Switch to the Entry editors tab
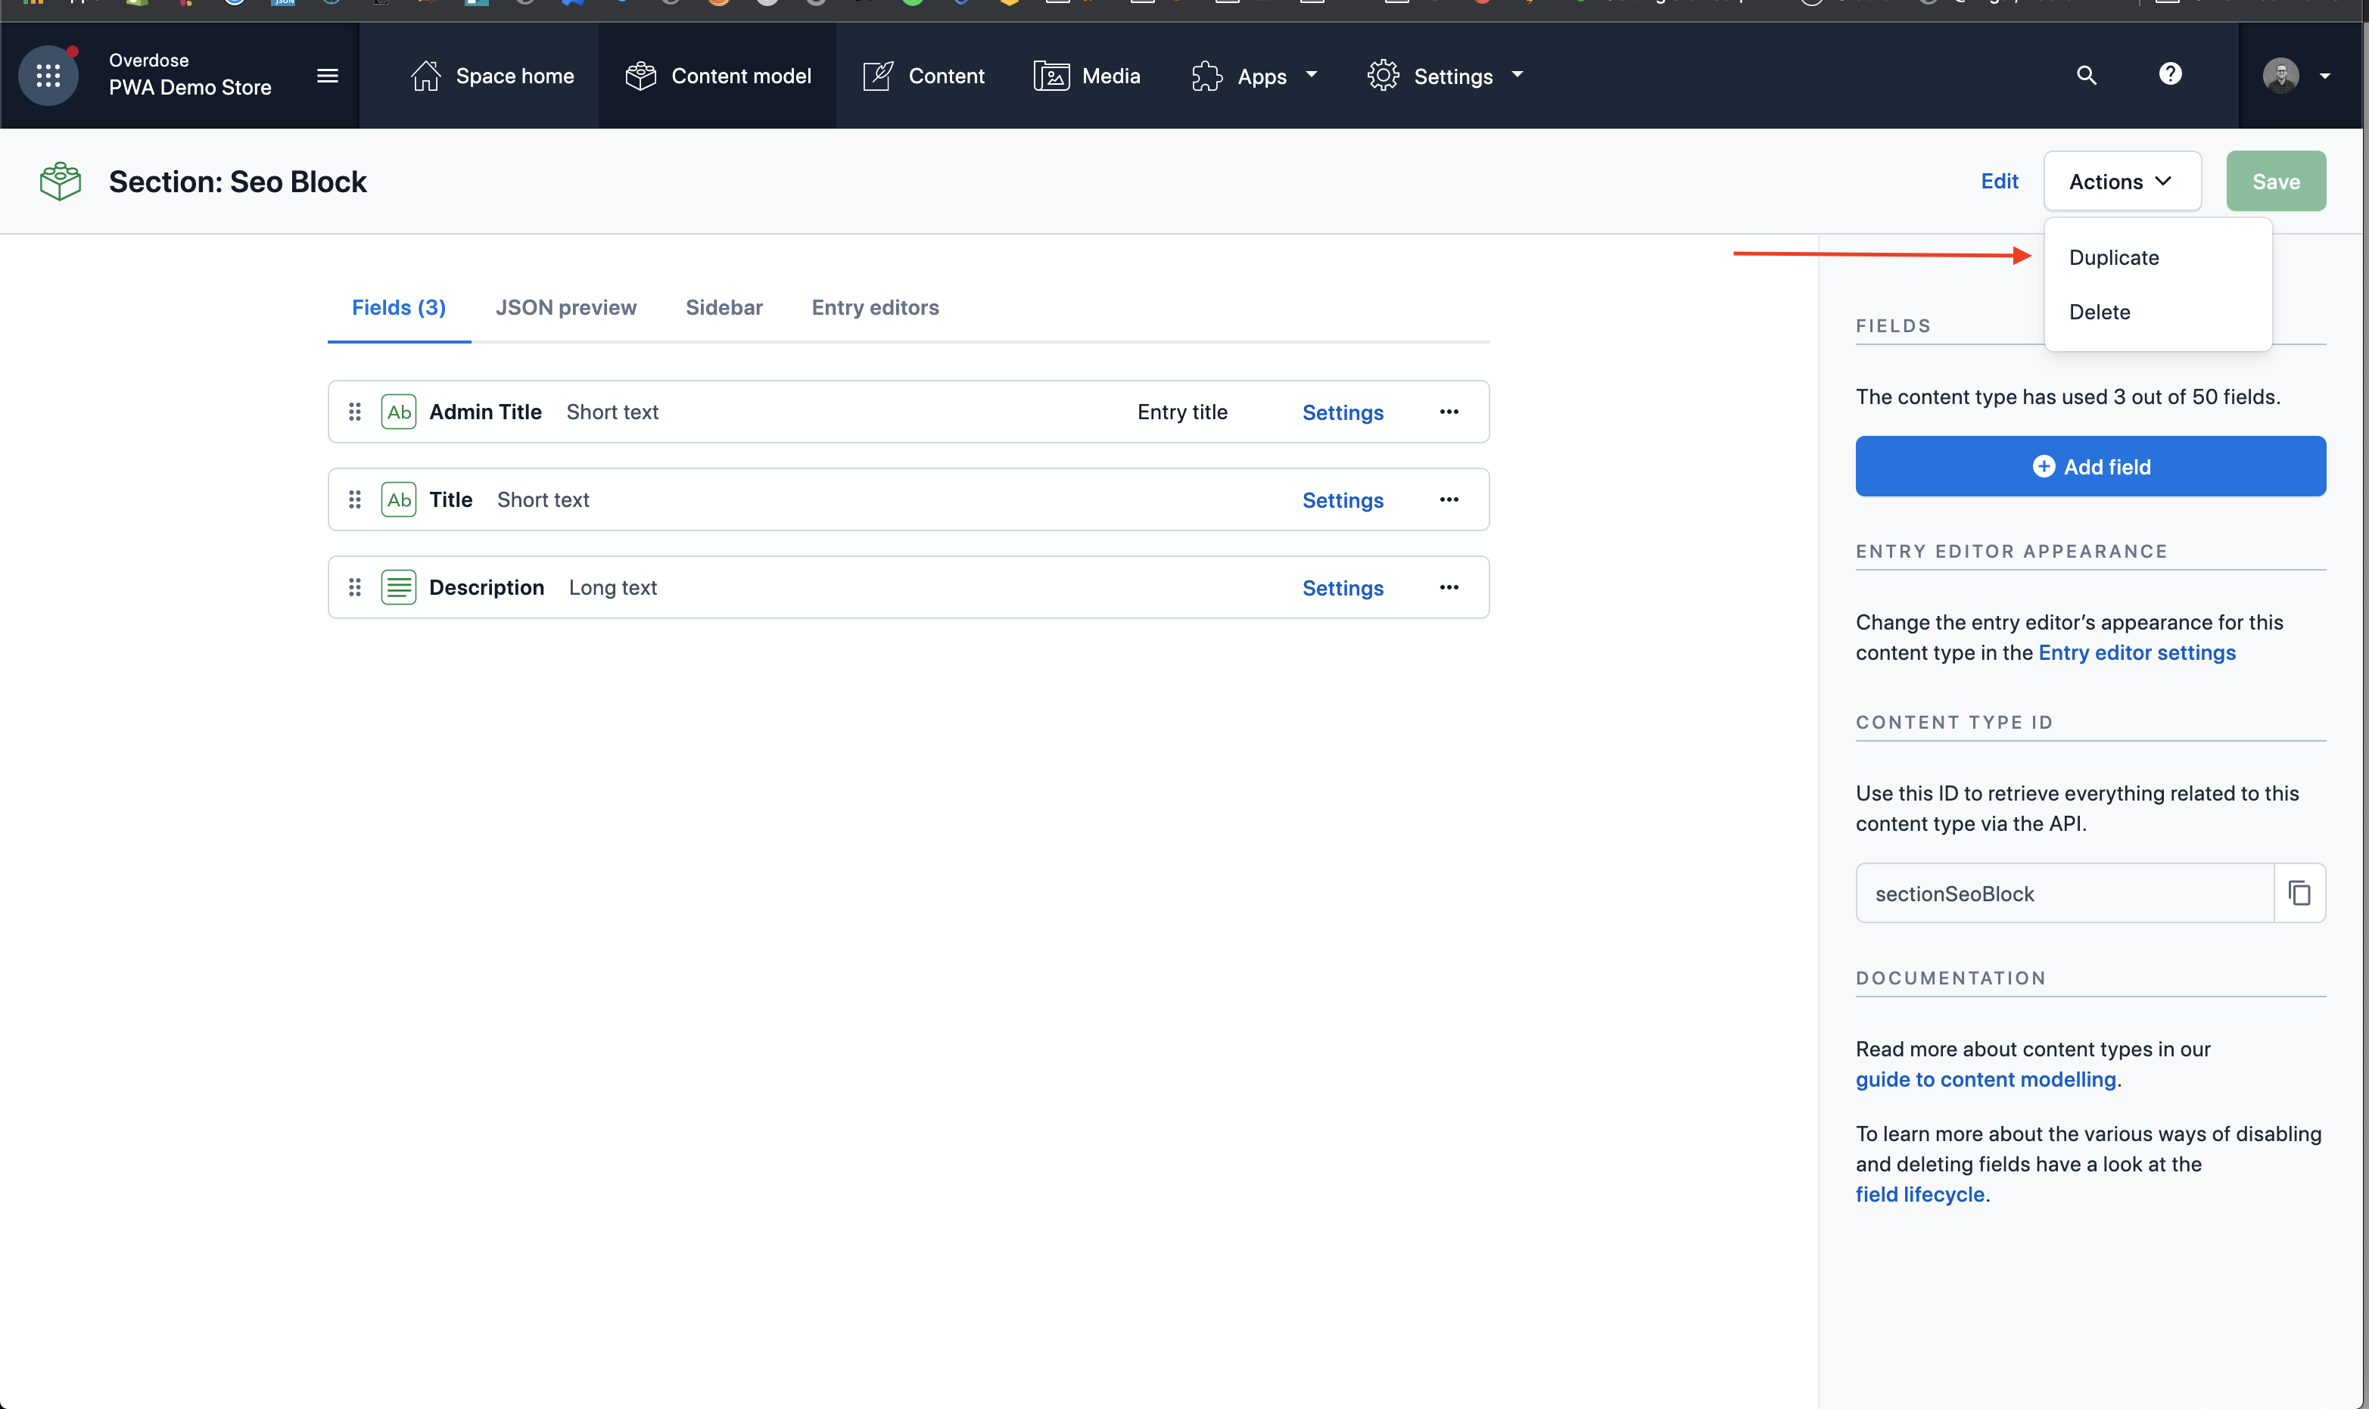Image resolution: width=2369 pixels, height=1409 pixels. (x=876, y=307)
